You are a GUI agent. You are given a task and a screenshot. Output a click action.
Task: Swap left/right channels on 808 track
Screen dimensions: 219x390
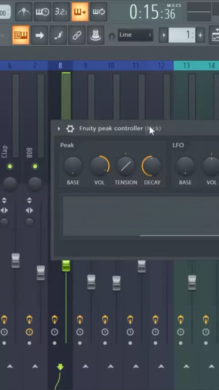pos(29,211)
